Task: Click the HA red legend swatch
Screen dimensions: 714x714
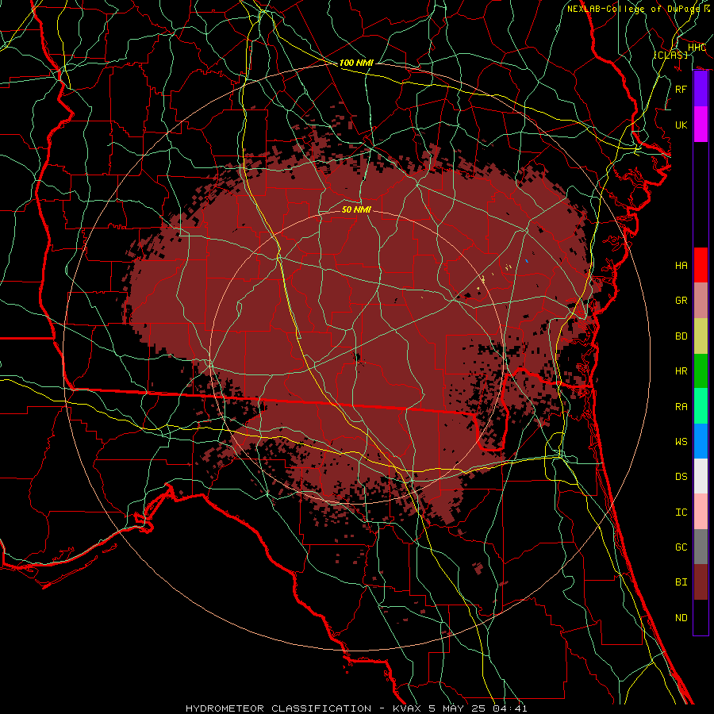Action: tap(701, 265)
